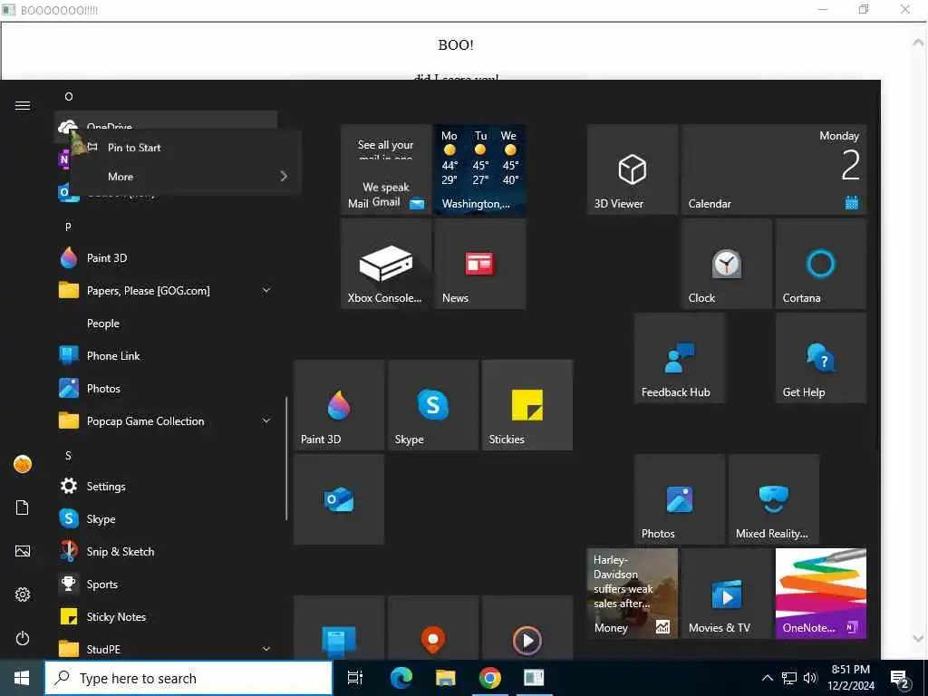Open the Mail tile
928x696 pixels.
[x=386, y=169]
